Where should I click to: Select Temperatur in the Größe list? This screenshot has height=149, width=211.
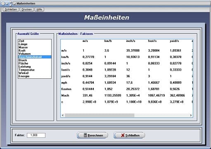[x=35, y=70]
